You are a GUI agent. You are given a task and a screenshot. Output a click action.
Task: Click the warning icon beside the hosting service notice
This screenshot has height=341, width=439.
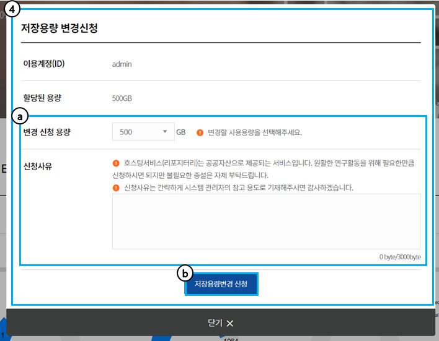(x=116, y=164)
